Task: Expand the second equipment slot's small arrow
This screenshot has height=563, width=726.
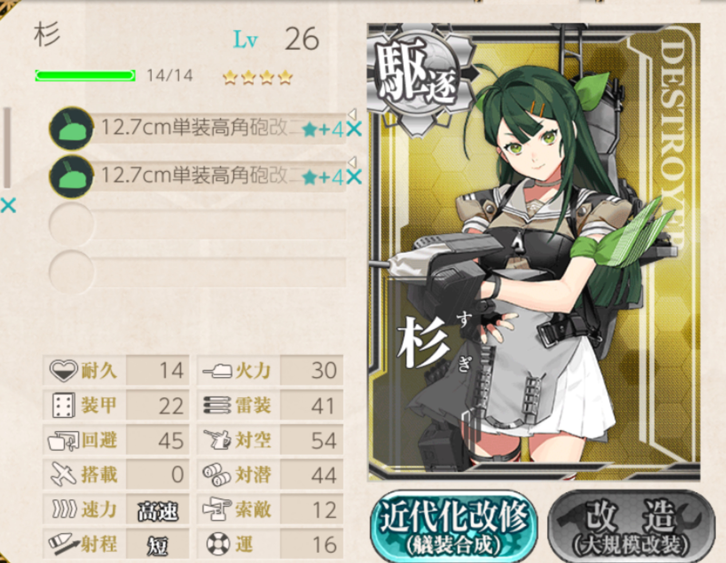Action: click(352, 161)
